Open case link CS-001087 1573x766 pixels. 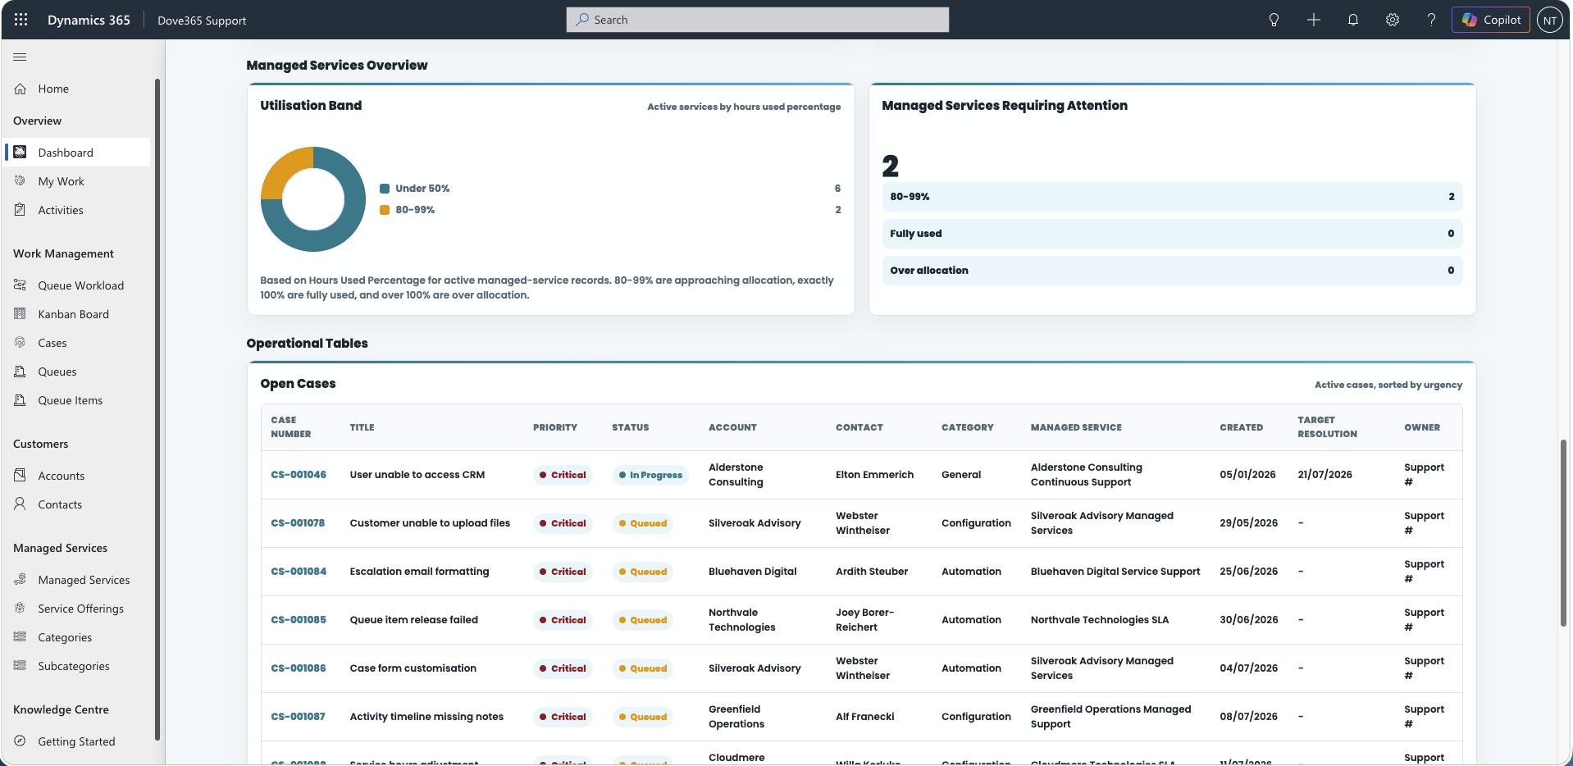pos(298,717)
